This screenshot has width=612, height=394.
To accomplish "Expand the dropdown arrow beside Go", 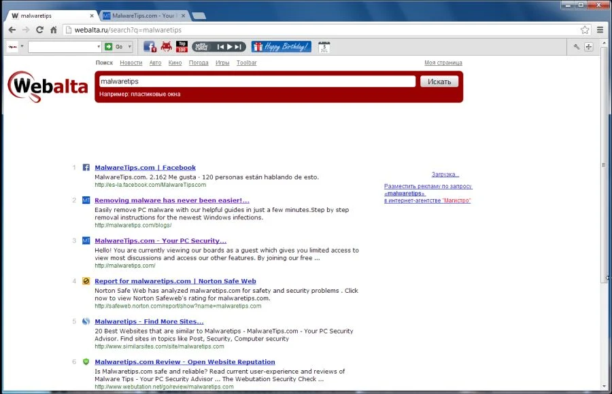I will point(130,47).
